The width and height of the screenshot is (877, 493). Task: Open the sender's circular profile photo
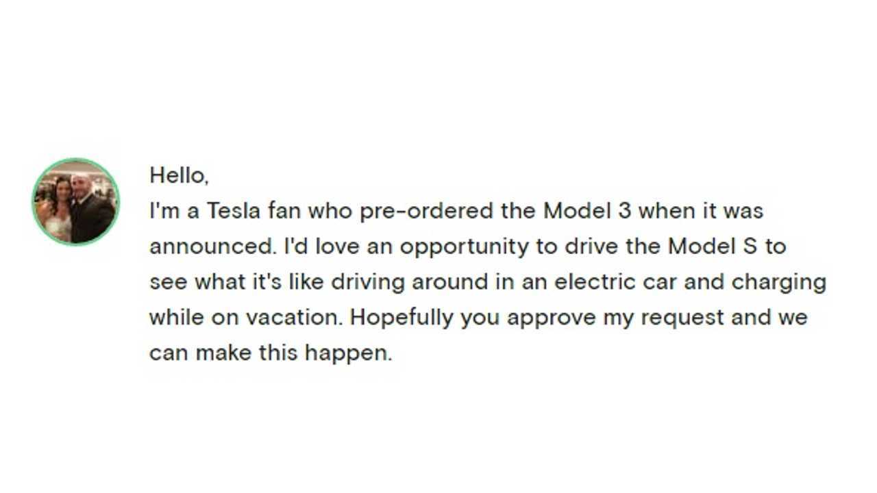pyautogui.click(x=75, y=202)
